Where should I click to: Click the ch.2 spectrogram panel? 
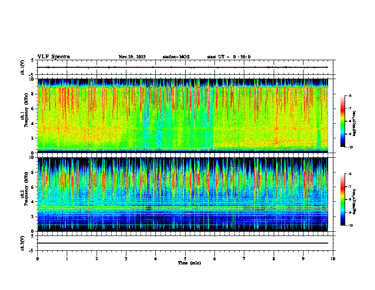coord(183,194)
